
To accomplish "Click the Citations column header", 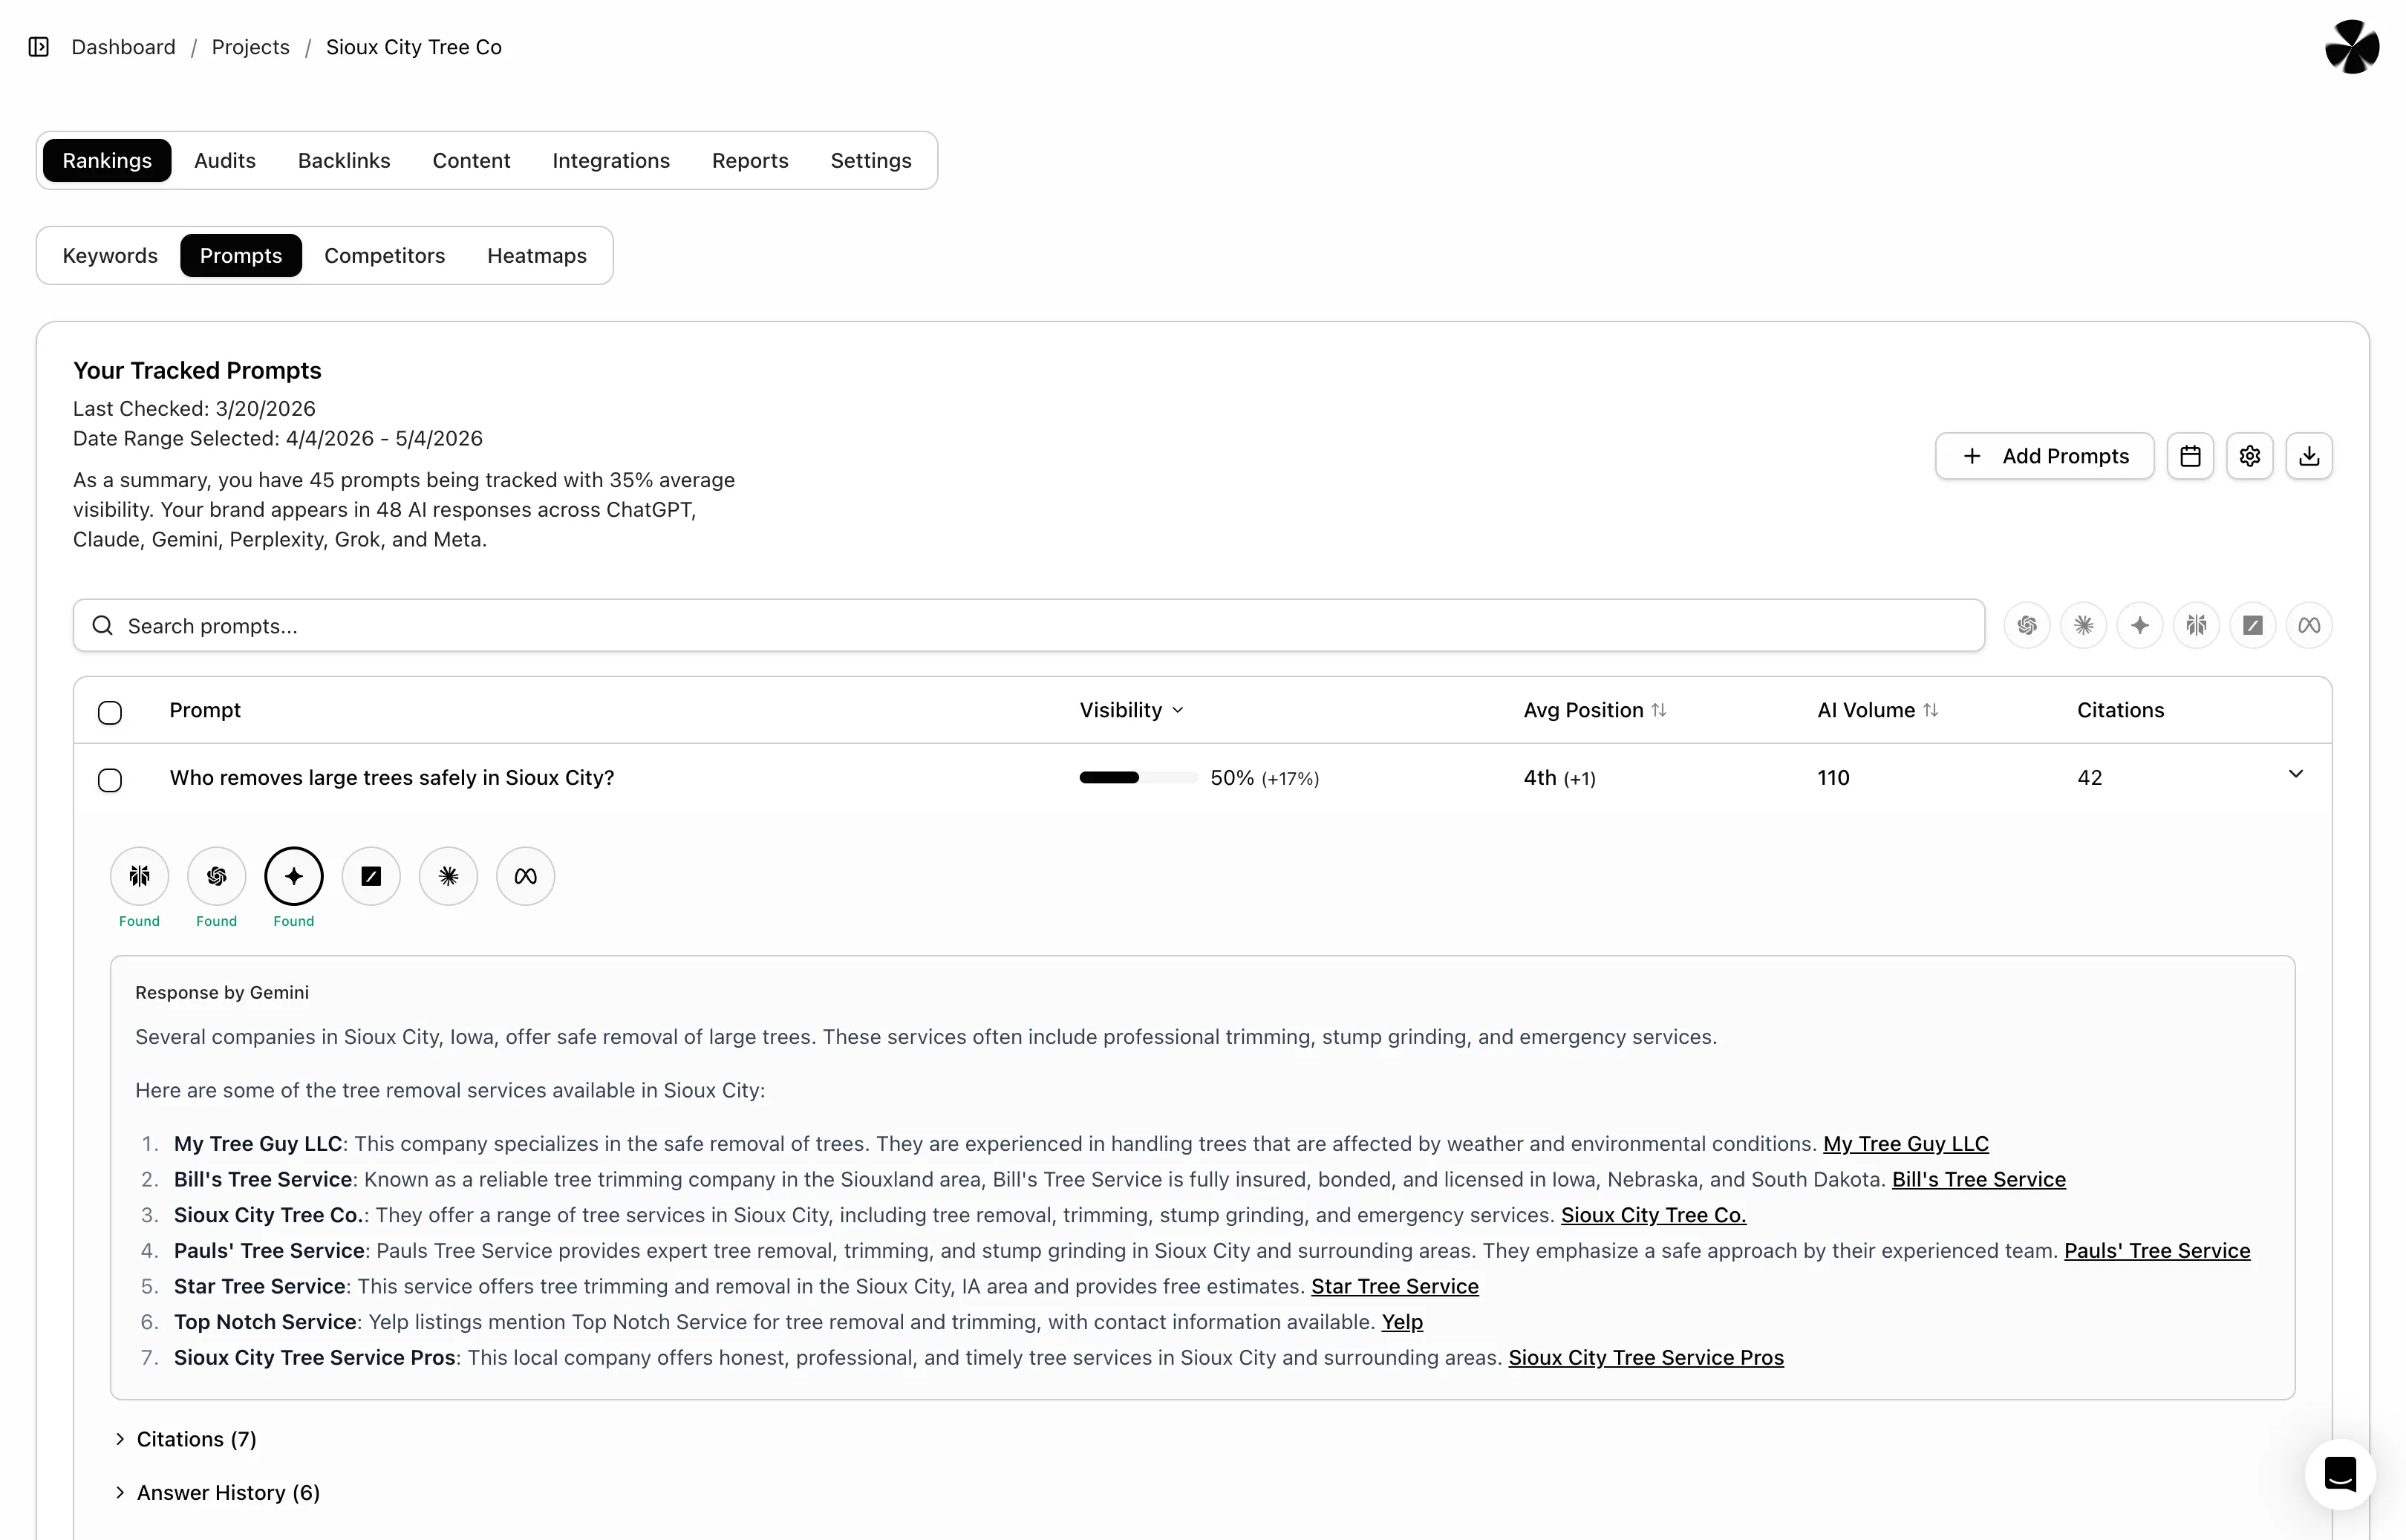I will pyautogui.click(x=2120, y=710).
